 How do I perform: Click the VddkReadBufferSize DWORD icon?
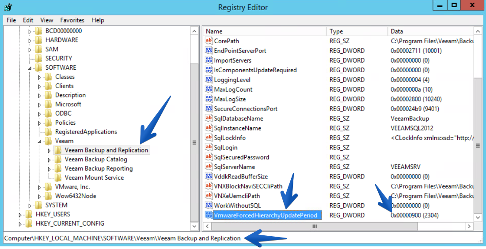pos(209,177)
